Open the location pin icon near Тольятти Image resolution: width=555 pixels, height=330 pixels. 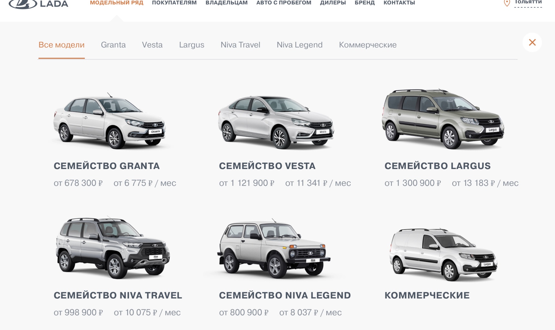507,3
